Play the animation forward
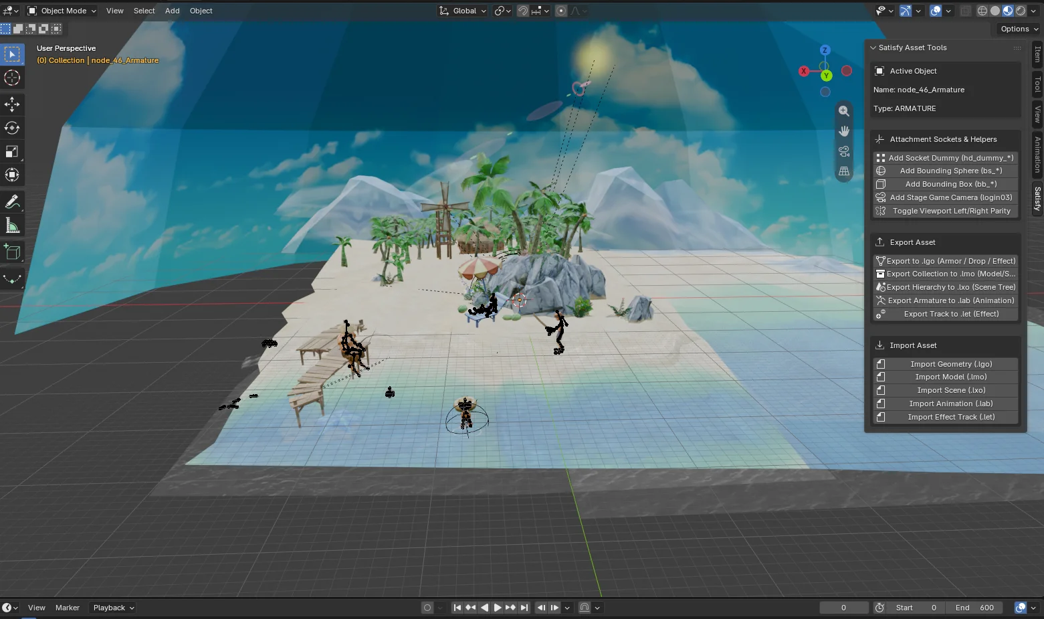The height and width of the screenshot is (619, 1044). tap(497, 608)
